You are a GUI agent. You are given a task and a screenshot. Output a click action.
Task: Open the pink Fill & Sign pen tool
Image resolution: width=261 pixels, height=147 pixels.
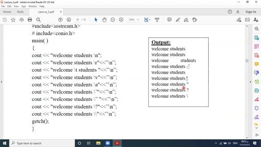click(257, 100)
